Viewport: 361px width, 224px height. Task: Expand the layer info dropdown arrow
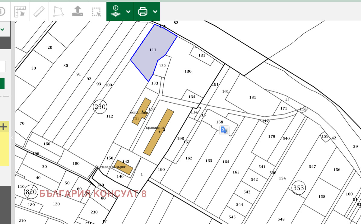coord(128,11)
